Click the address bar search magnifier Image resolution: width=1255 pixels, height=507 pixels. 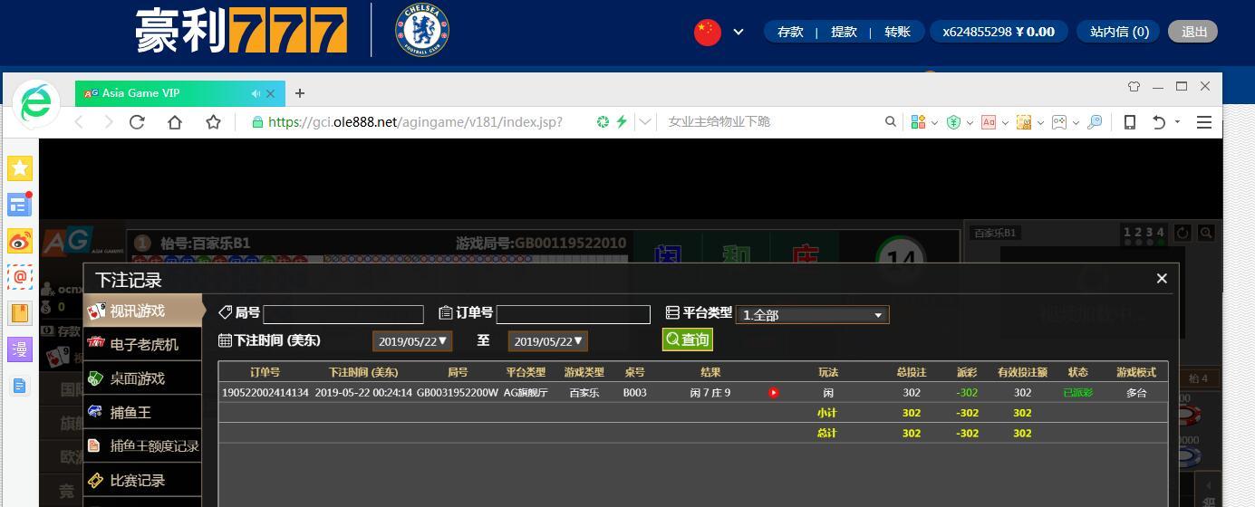(891, 121)
